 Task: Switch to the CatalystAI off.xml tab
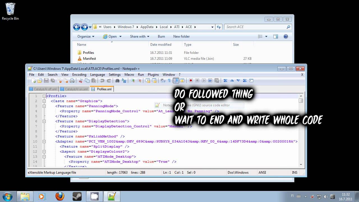tap(43, 89)
